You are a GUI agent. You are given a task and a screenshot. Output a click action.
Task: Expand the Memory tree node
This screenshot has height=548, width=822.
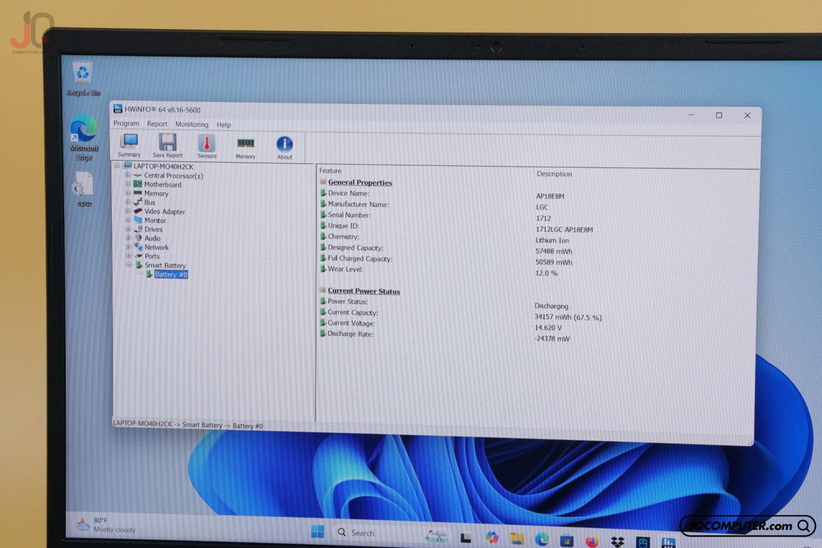(127, 193)
